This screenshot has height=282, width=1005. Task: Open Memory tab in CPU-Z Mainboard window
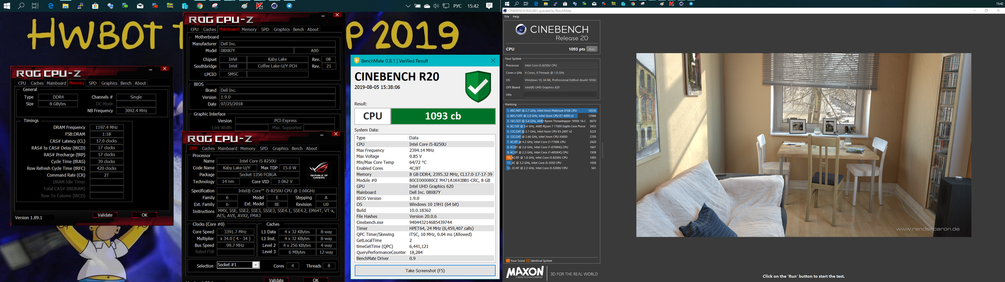click(x=249, y=29)
